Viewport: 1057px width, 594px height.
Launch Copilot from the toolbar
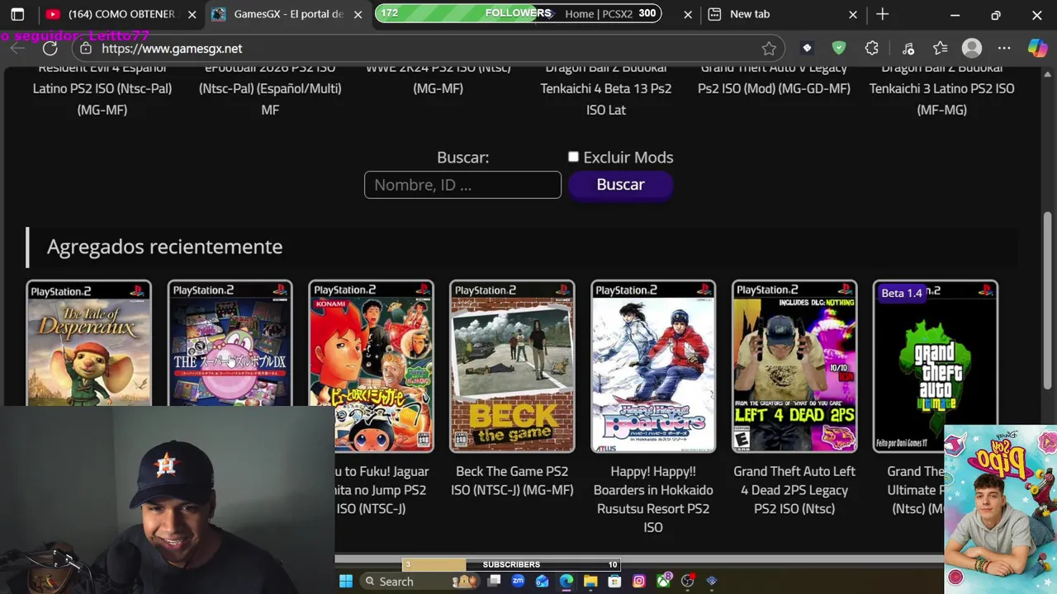click(1037, 49)
